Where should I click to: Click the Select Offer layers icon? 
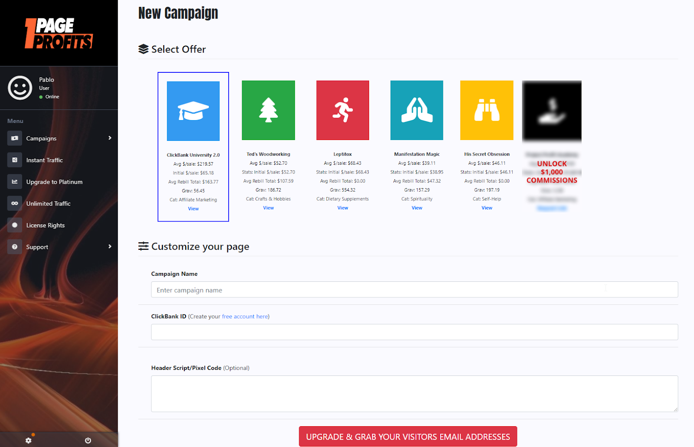(x=144, y=49)
